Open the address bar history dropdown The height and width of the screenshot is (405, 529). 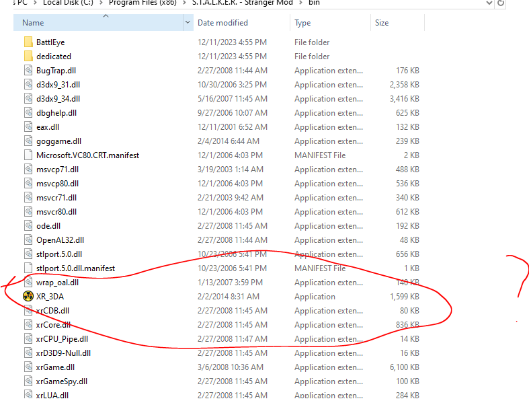(489, 3)
